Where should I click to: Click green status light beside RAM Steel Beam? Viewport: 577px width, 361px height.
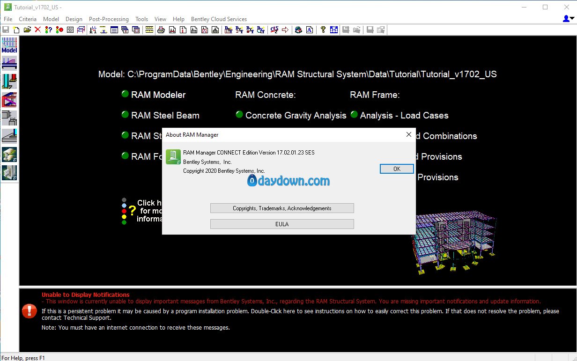coord(125,114)
